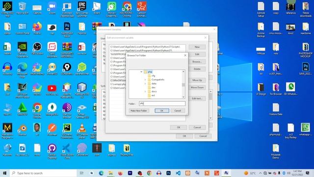Launch VLC media player desktop icon
Image resolution: width=314 pixels, height=177 pixels.
point(82,131)
